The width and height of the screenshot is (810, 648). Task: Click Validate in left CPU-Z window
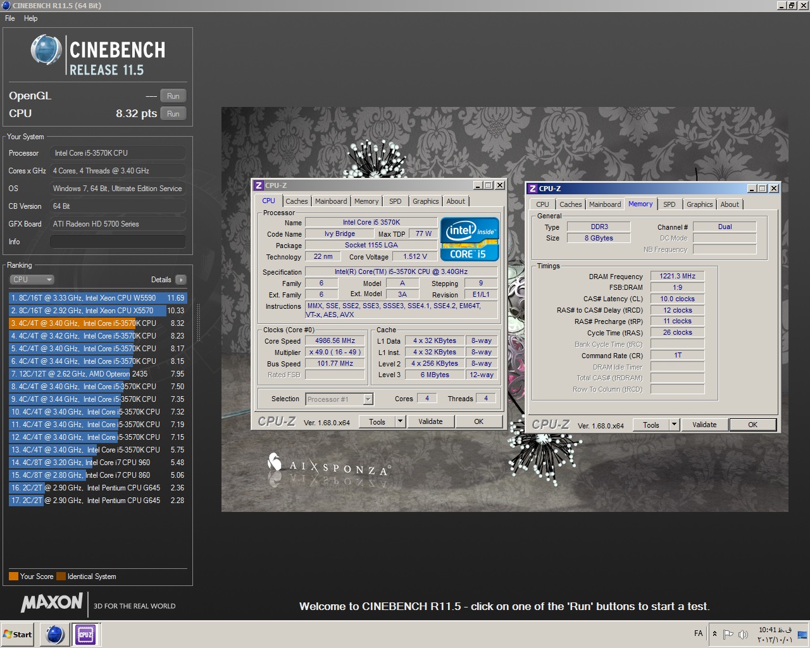click(430, 422)
